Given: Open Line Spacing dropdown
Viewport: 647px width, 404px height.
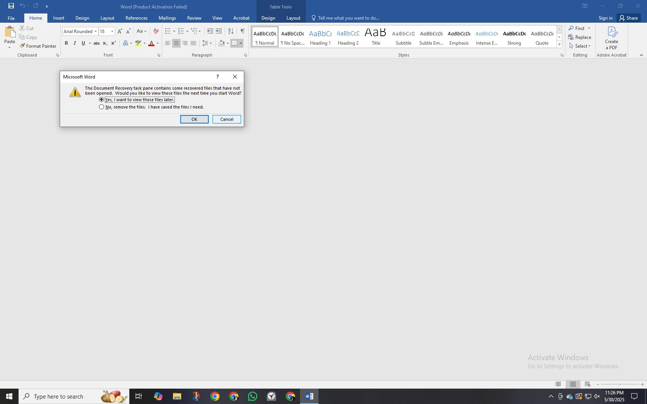Looking at the screenshot, I should pyautogui.click(x=207, y=43).
